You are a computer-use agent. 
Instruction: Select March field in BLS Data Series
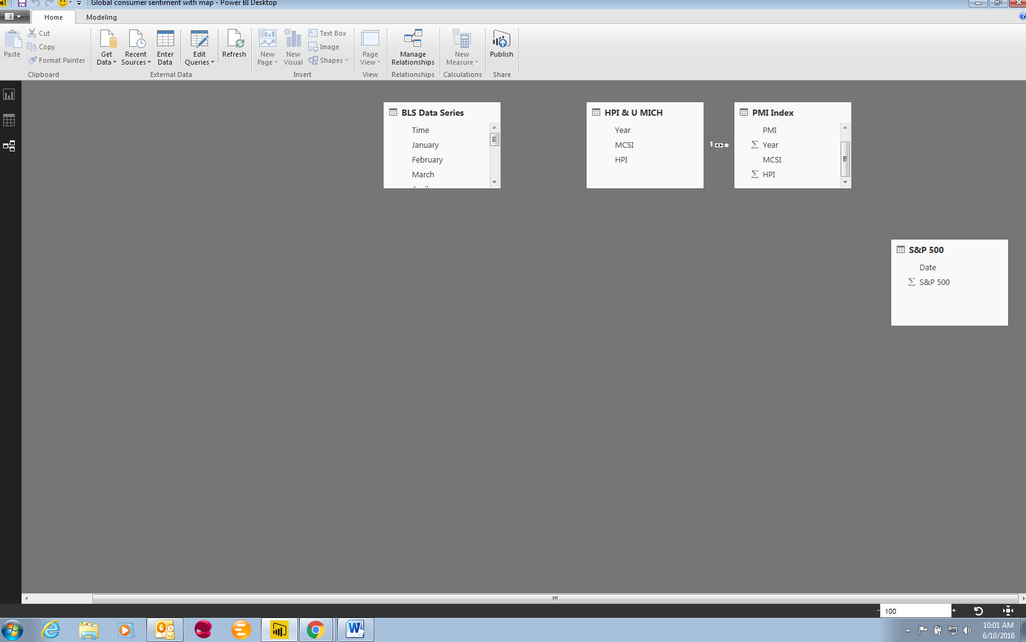pyautogui.click(x=423, y=175)
